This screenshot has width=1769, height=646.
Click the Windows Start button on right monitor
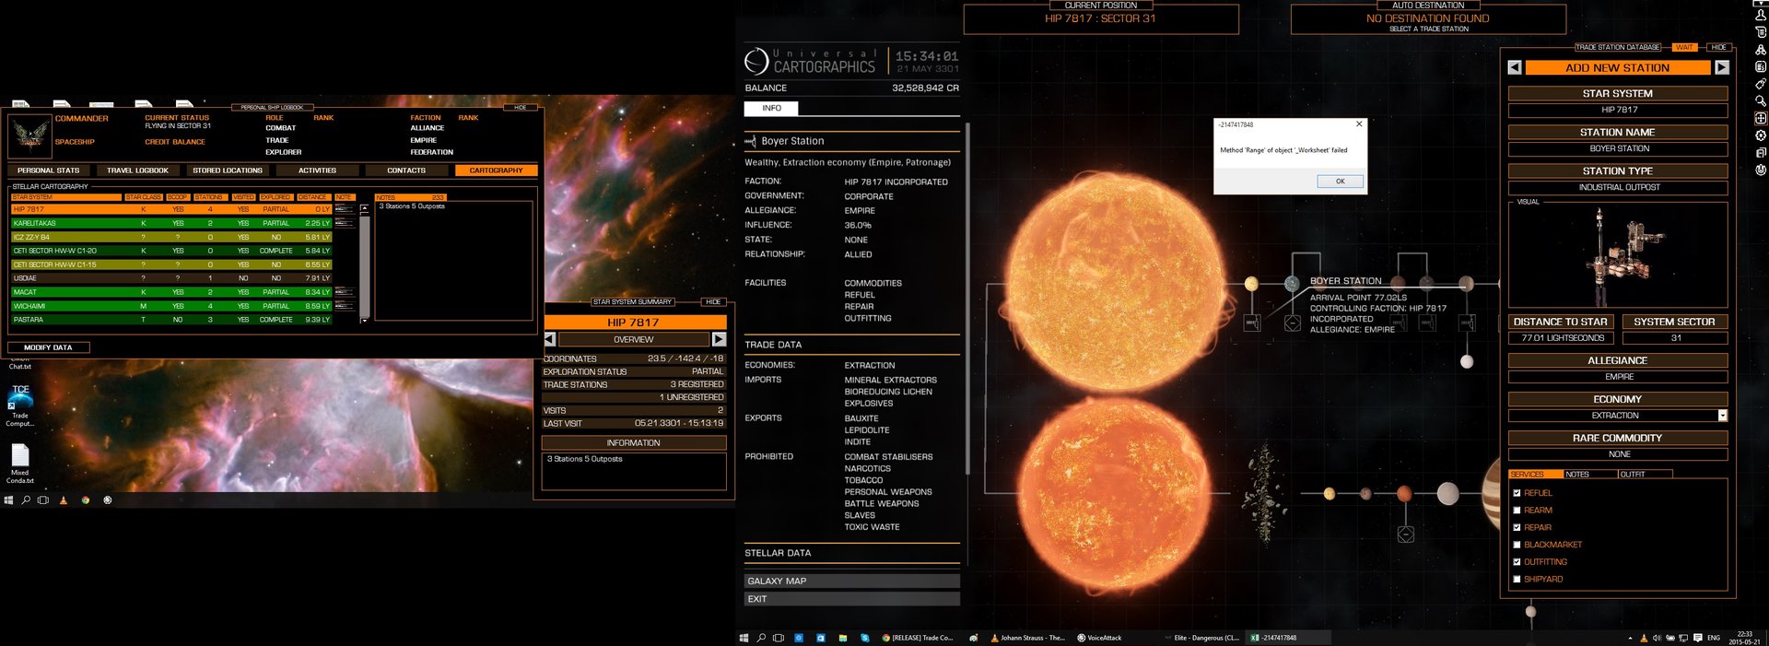744,638
